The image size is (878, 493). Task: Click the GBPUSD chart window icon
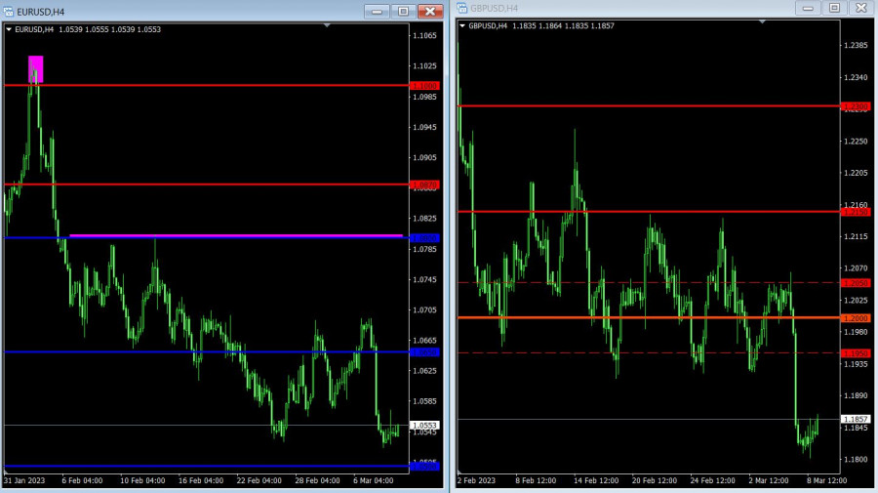tap(461, 8)
